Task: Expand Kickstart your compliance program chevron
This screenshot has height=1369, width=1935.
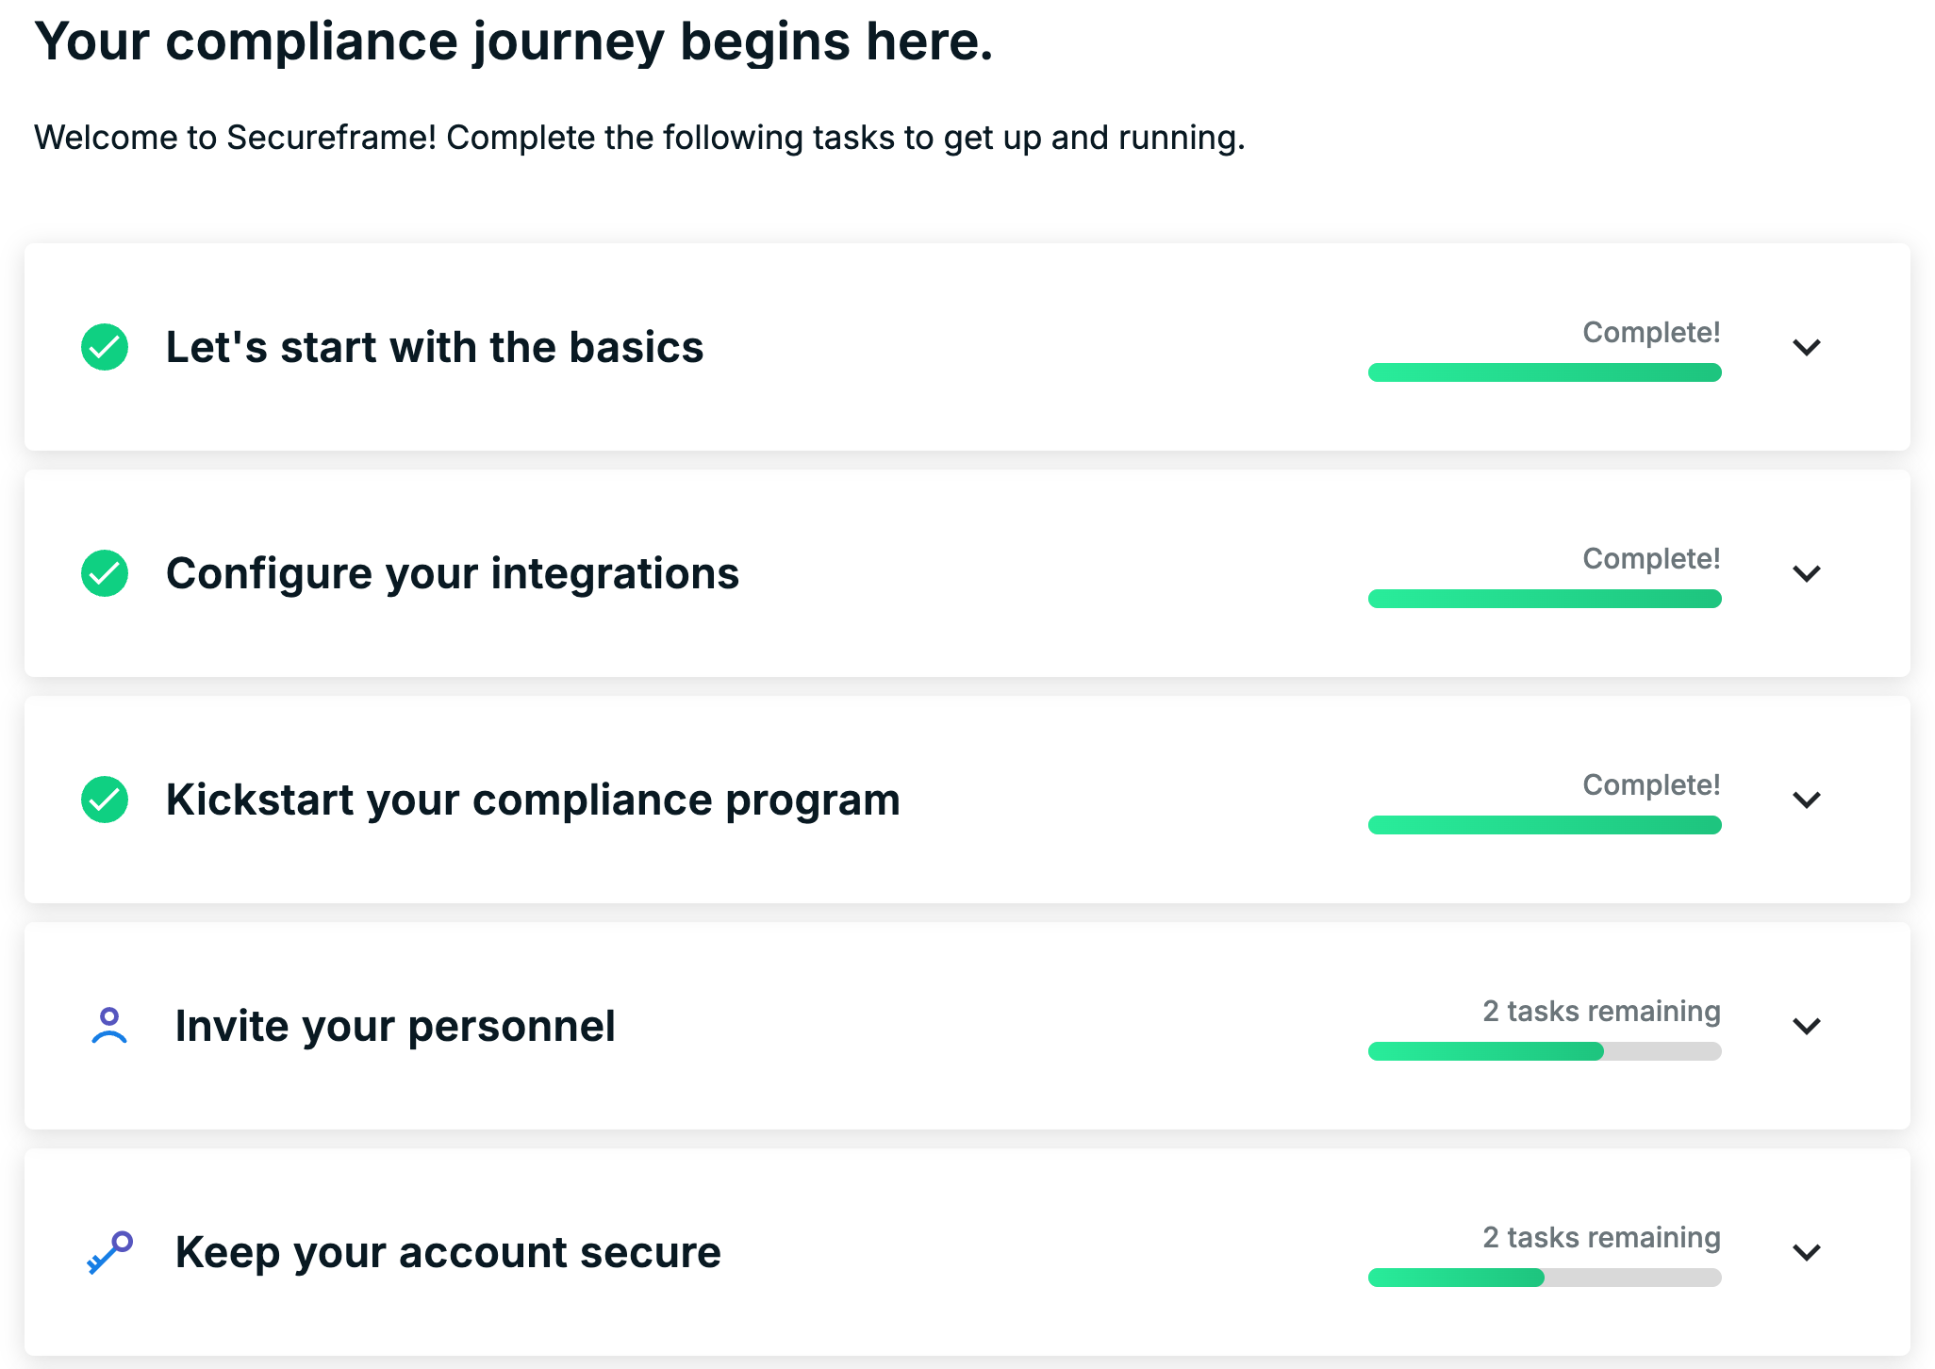Action: [1807, 800]
